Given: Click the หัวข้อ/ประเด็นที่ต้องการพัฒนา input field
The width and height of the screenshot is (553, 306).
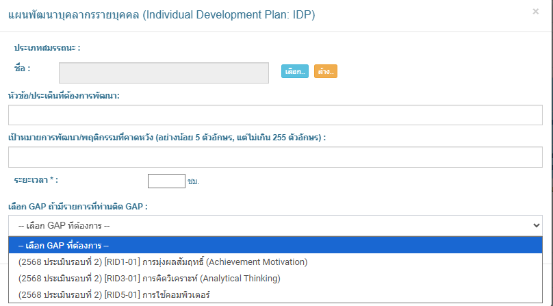Looking at the screenshot, I should click(275, 115).
